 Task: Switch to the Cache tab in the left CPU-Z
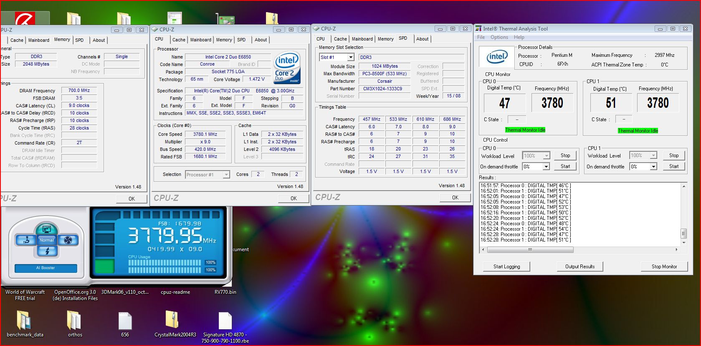click(x=17, y=40)
